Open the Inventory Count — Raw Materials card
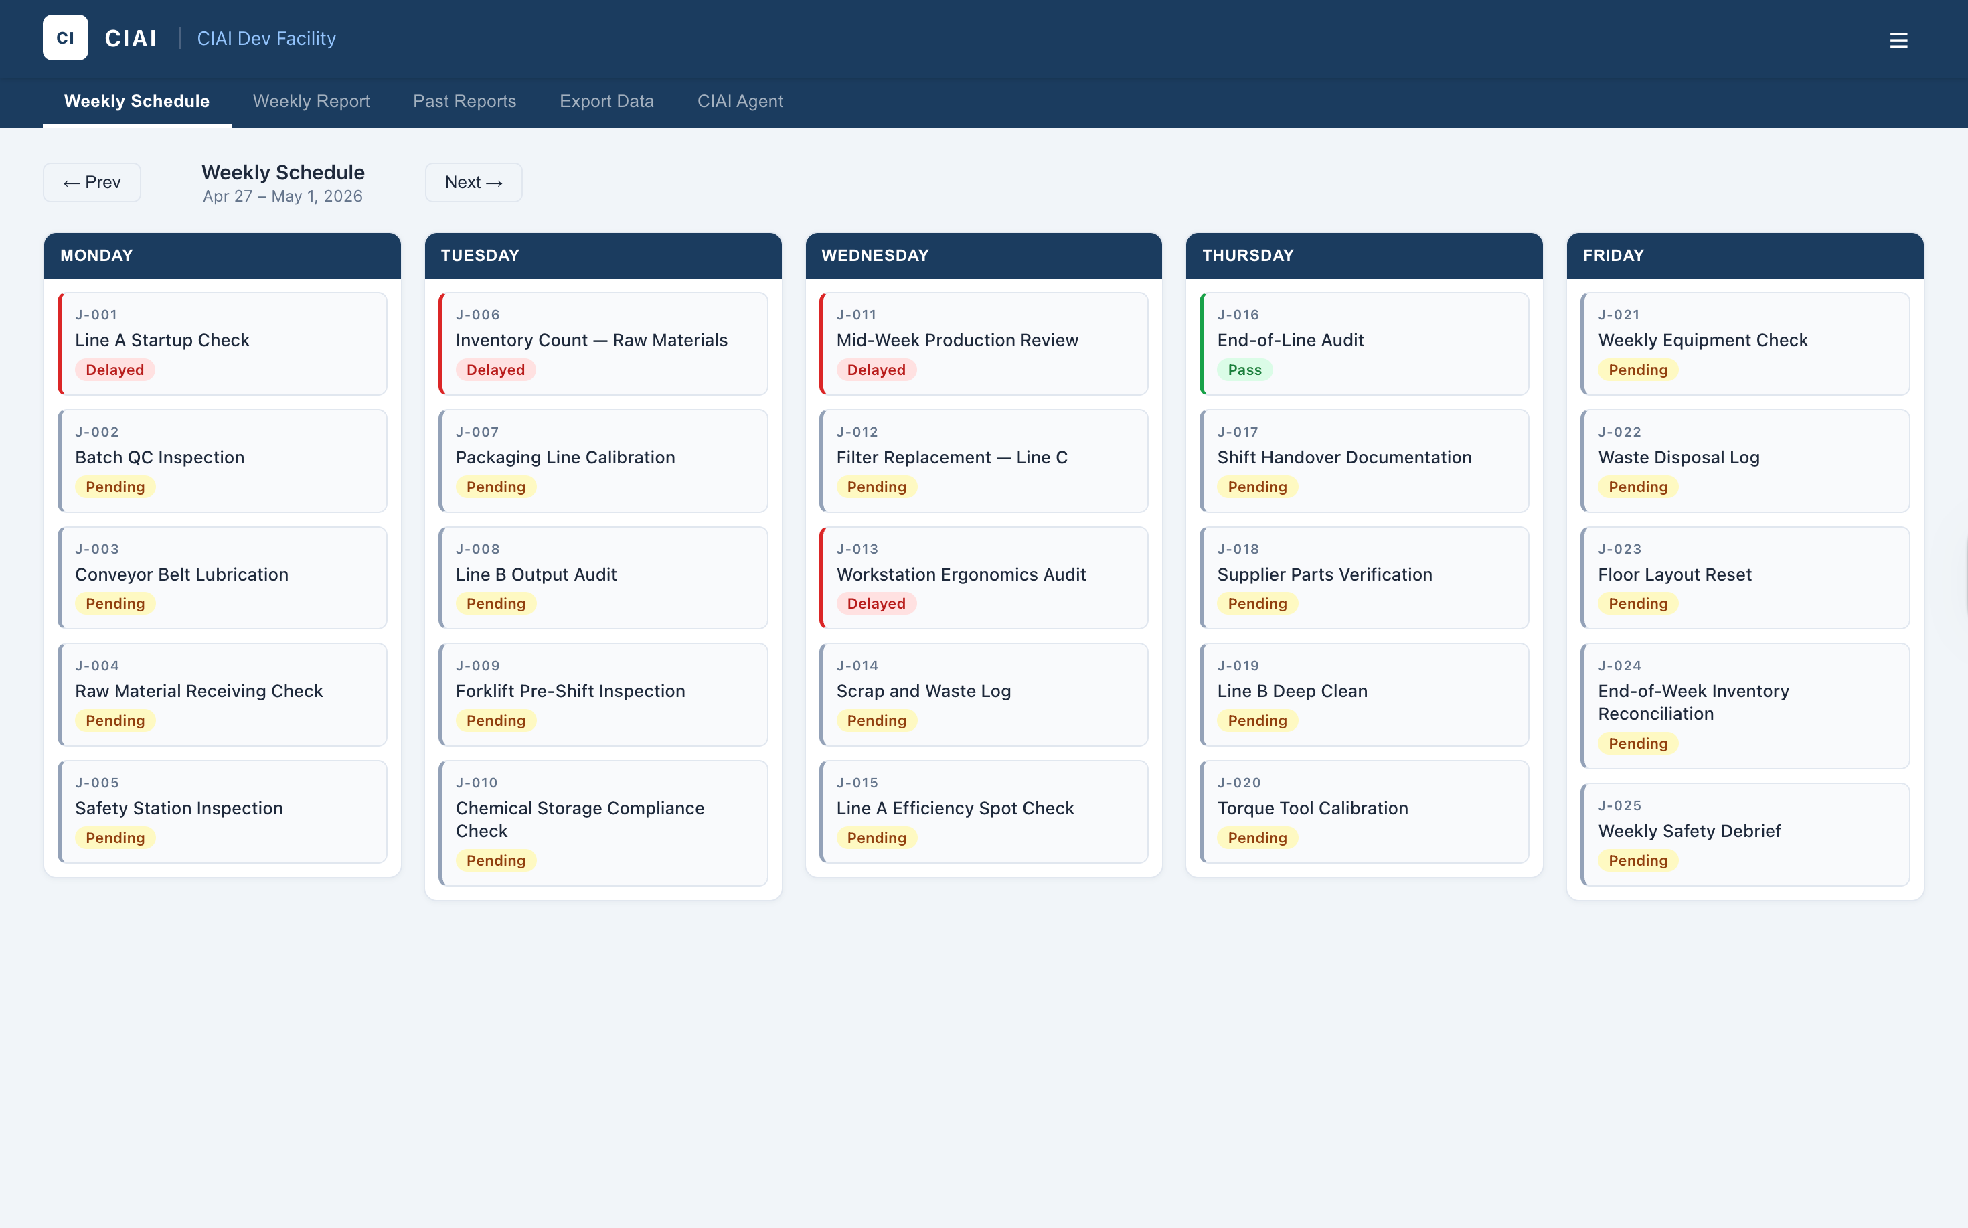Viewport: 1968px width, 1228px height. click(x=603, y=343)
